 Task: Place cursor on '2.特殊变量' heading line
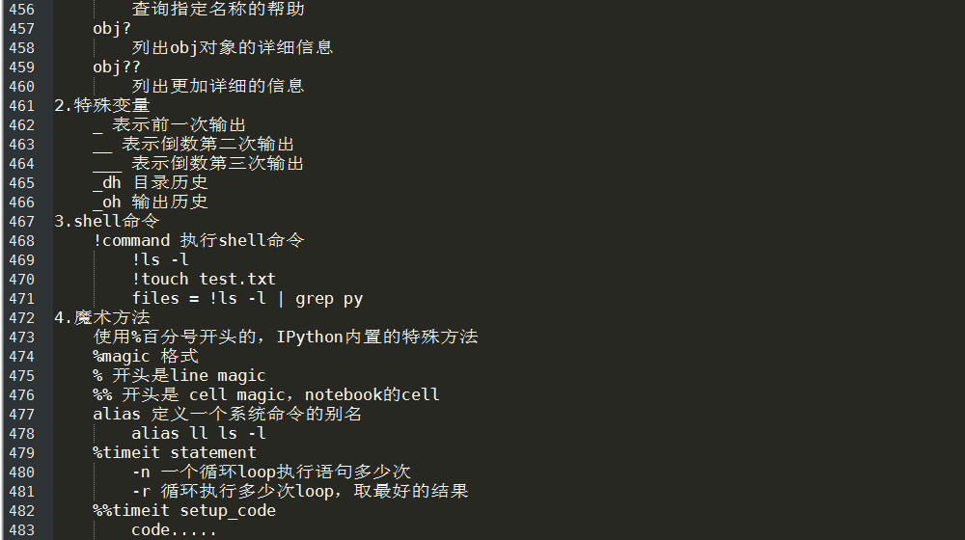click(x=102, y=106)
